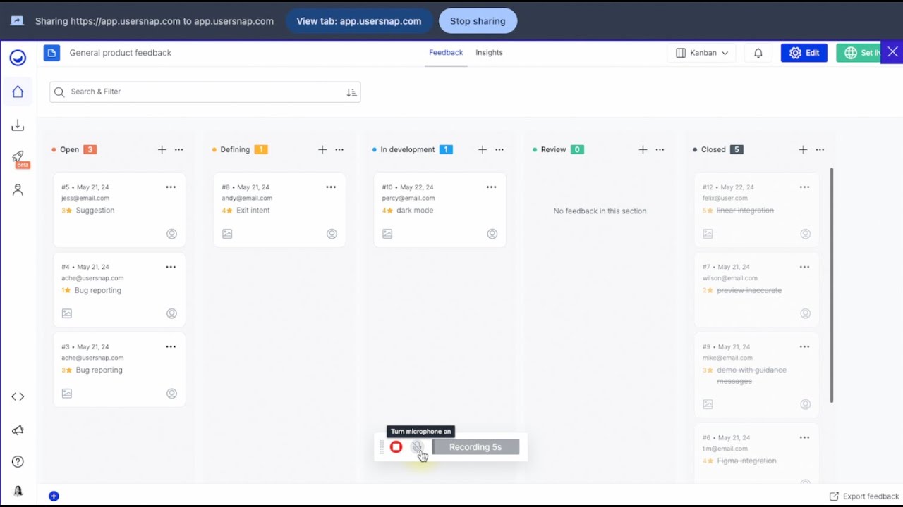
Task: Add feedback item to Open column
Action: point(162,149)
